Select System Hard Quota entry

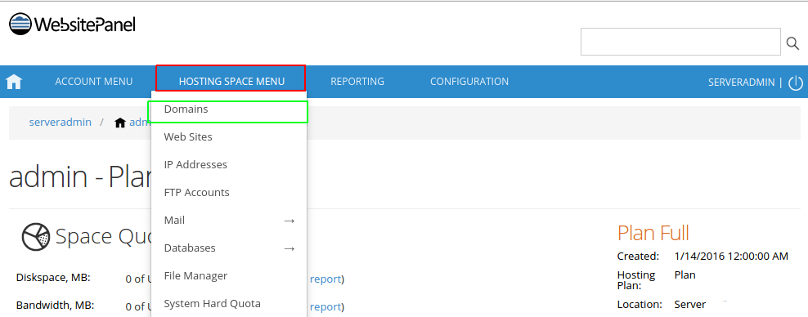[229, 304]
